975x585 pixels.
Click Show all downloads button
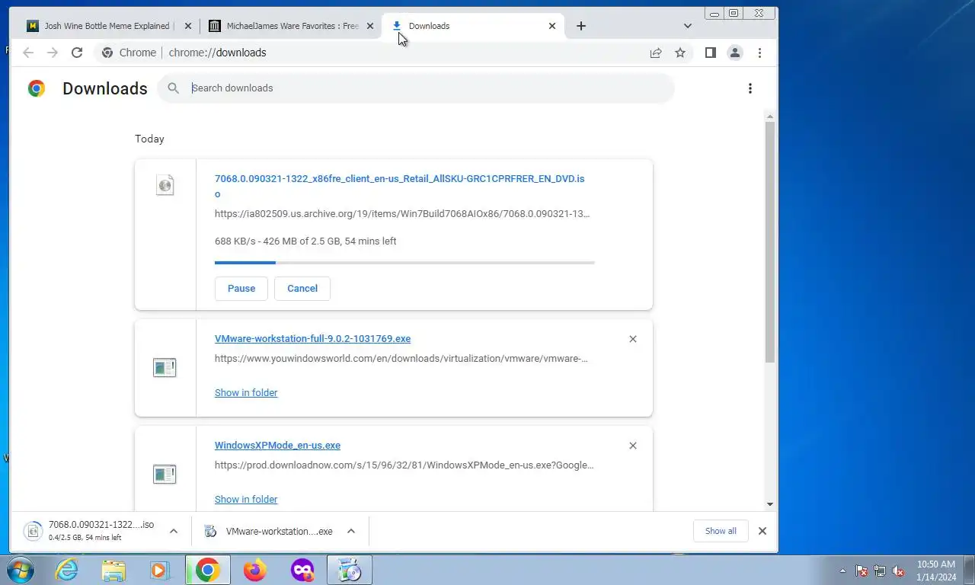721,531
